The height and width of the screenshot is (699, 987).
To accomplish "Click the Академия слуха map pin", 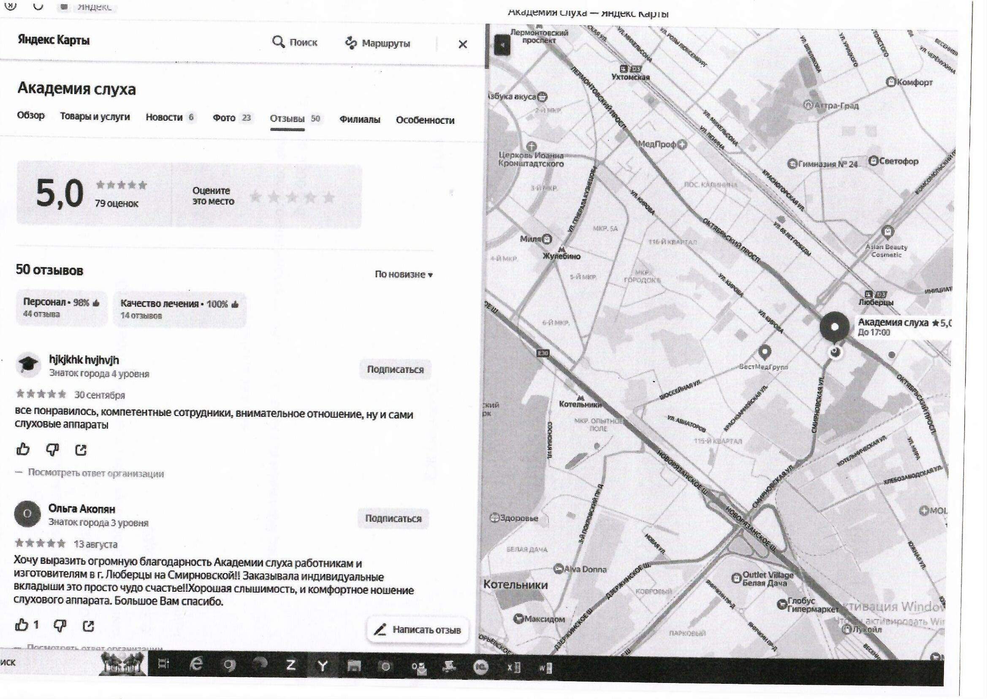I will click(834, 327).
